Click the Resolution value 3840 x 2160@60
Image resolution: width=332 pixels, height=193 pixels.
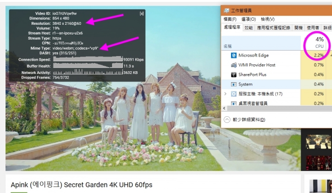67,23
